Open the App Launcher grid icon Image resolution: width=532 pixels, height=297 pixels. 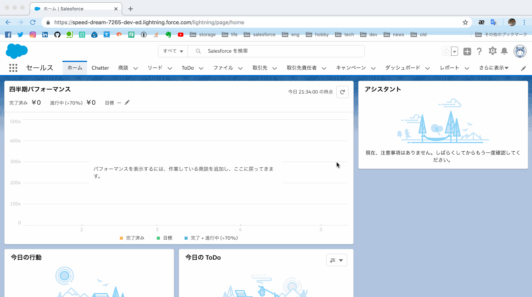13,68
